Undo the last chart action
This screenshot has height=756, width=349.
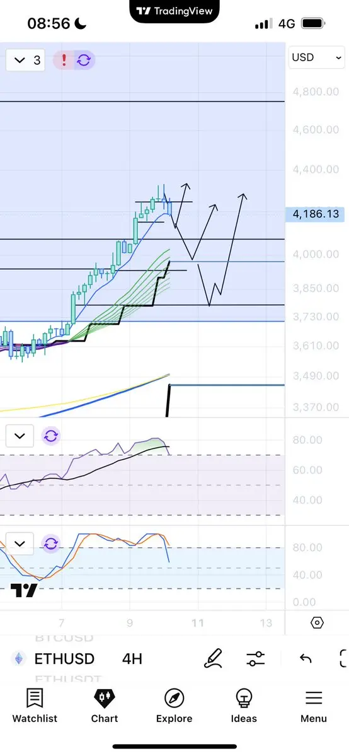pyautogui.click(x=306, y=659)
